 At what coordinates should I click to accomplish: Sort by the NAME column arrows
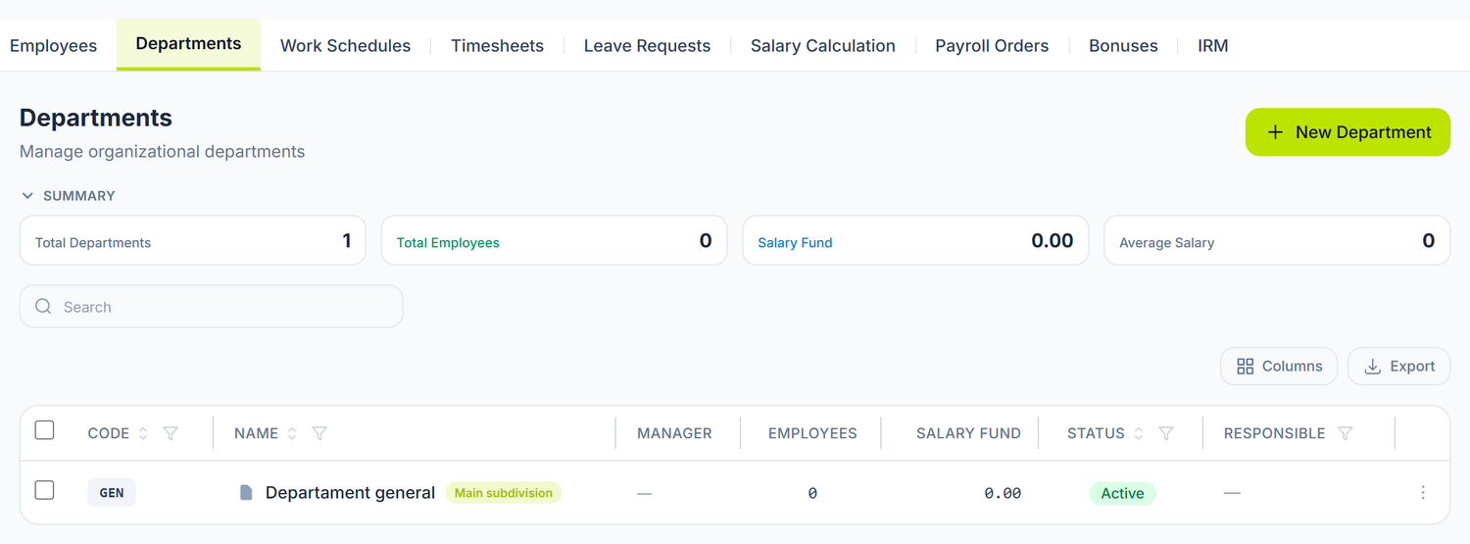292,433
